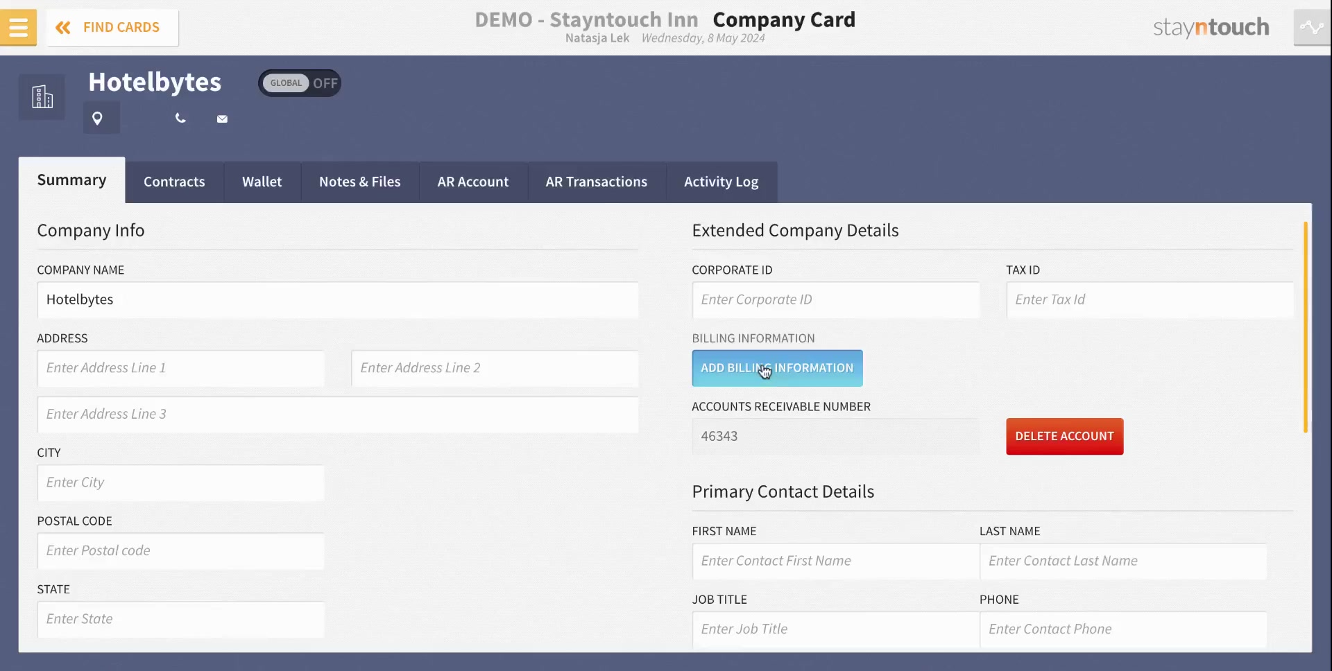Click the Accounts Receivable Number field

tap(836, 437)
